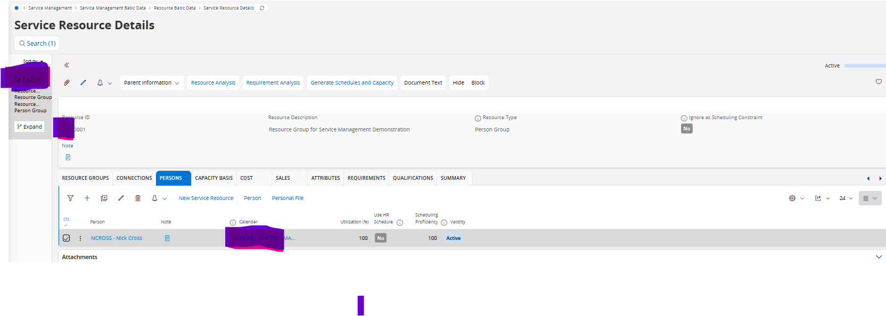886x316 pixels.
Task: Open the filter in the Persons list
Action: click(x=70, y=198)
